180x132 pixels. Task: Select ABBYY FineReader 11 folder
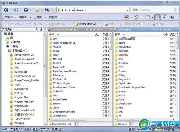pyautogui.click(x=64, y=43)
